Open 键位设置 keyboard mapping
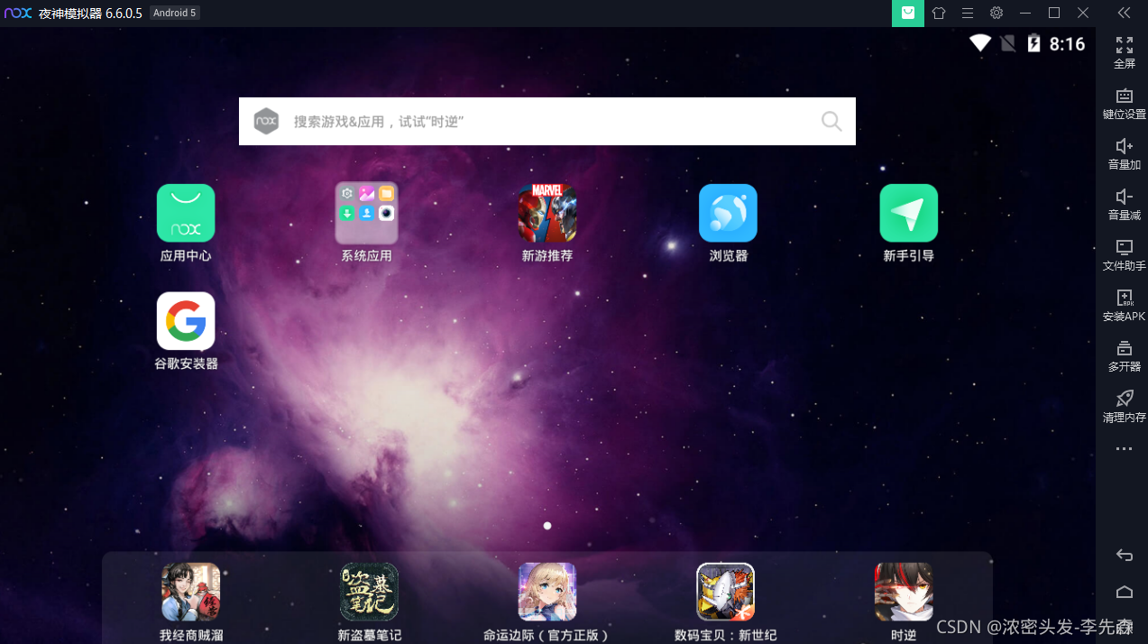Screen dimensions: 1148x644 pyautogui.click(x=1124, y=104)
